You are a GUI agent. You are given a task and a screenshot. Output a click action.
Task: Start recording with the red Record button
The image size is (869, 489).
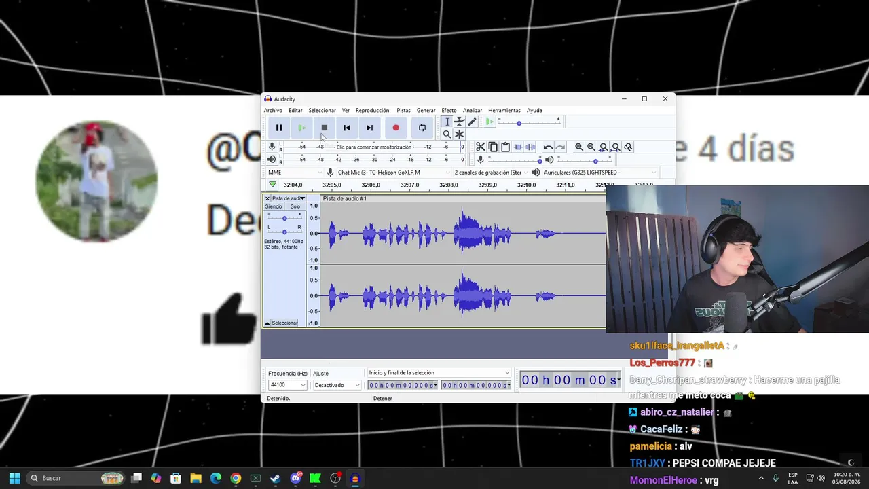coord(396,128)
